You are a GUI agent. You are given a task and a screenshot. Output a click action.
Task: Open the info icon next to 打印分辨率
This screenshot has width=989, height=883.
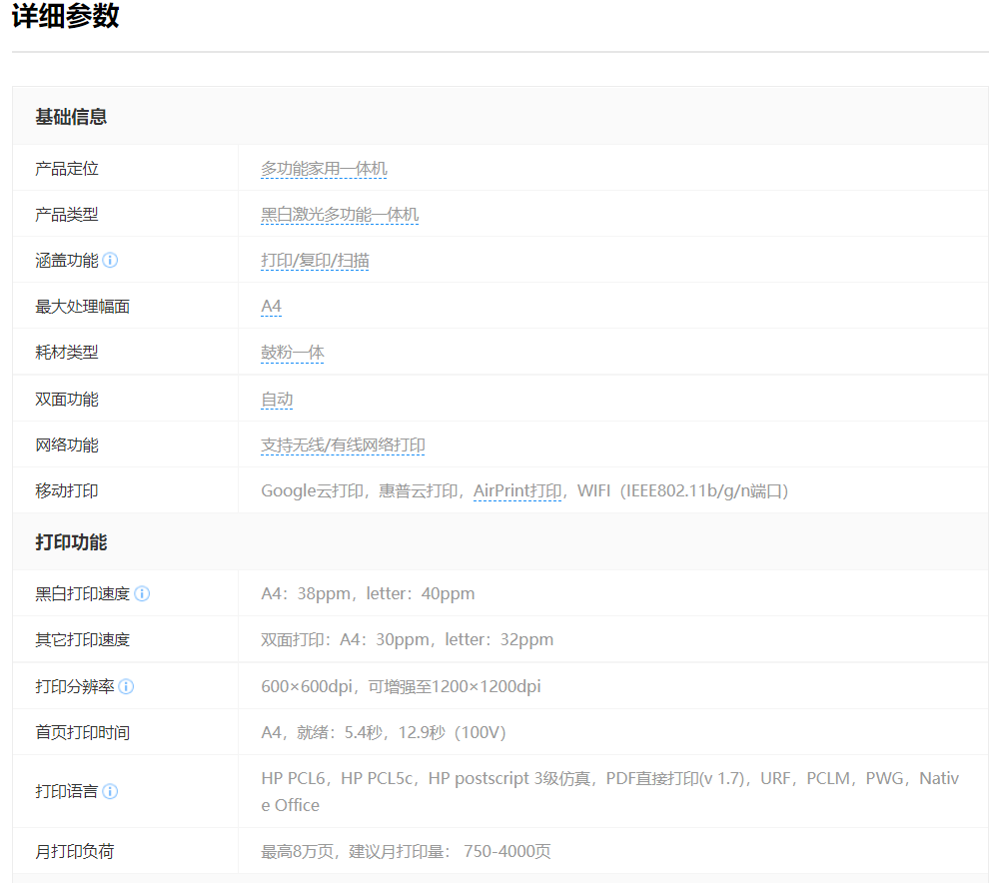coord(126,686)
